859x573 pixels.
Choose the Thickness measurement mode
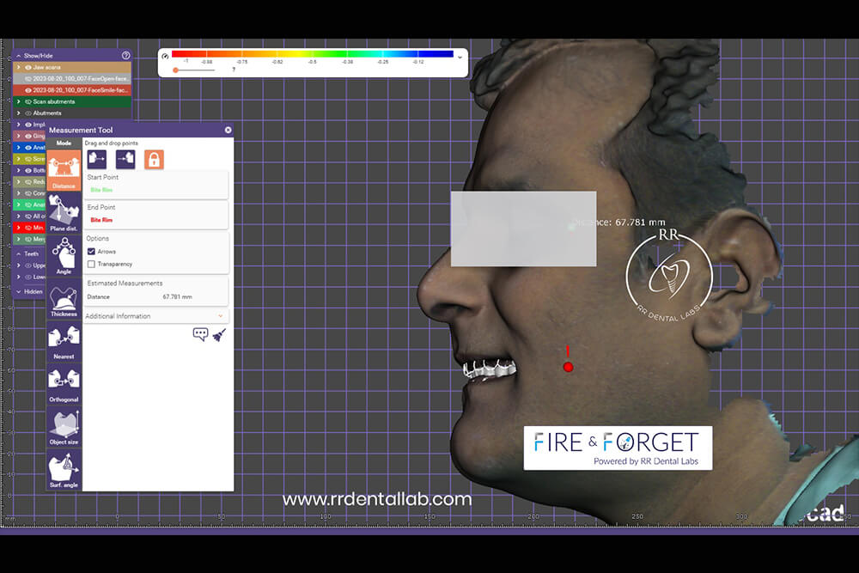pos(64,300)
